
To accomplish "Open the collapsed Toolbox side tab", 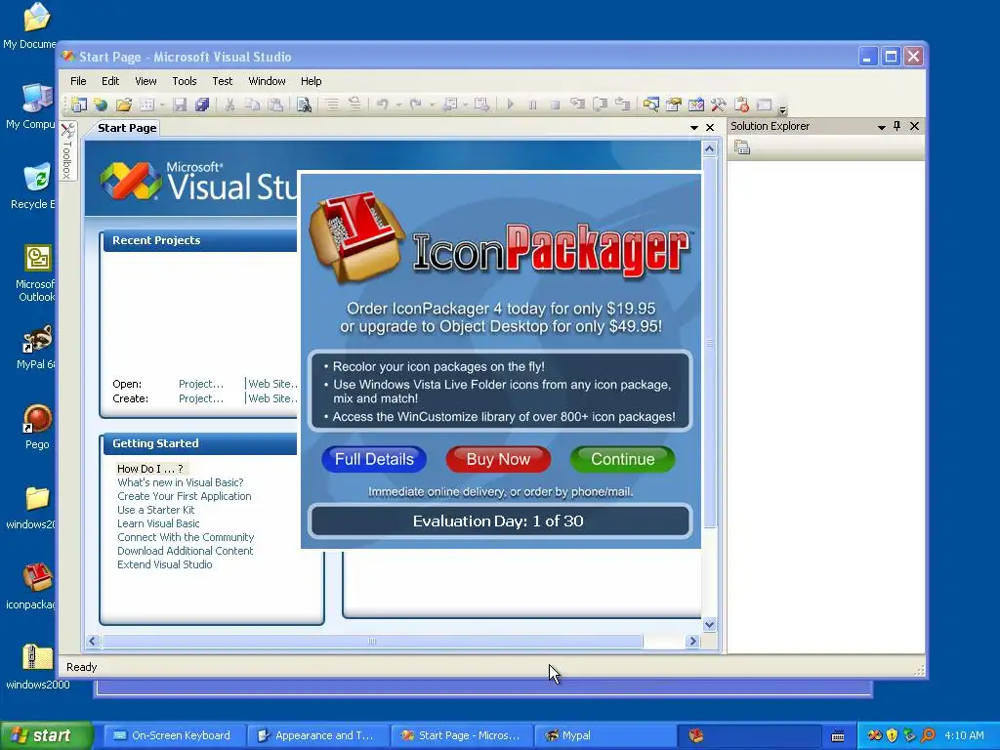I will pyautogui.click(x=67, y=151).
